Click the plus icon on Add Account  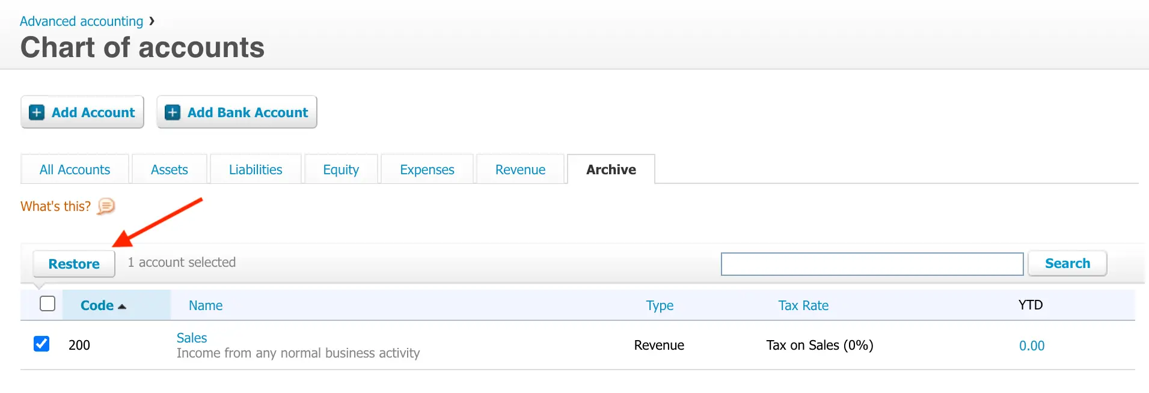pyautogui.click(x=37, y=112)
